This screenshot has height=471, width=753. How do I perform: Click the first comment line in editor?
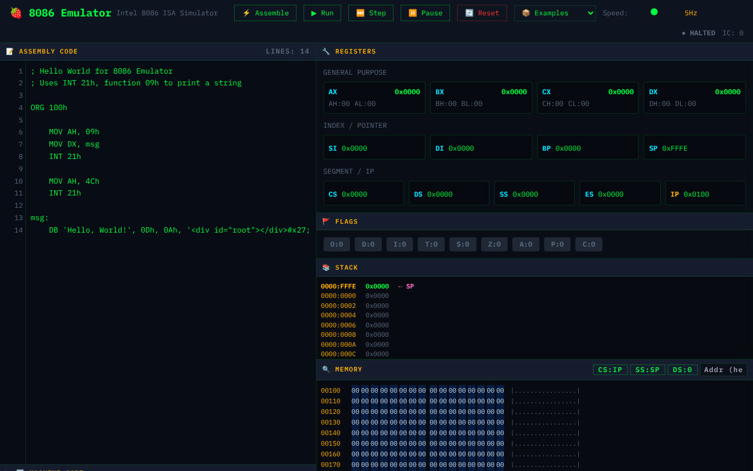(x=102, y=71)
